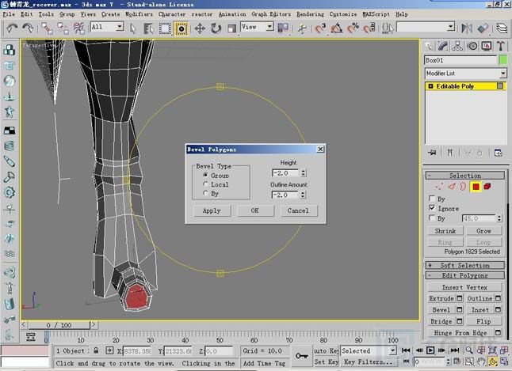Open the All selection filter dropdown
Image resolution: width=512 pixels, height=371 pixels.
click(x=120, y=26)
